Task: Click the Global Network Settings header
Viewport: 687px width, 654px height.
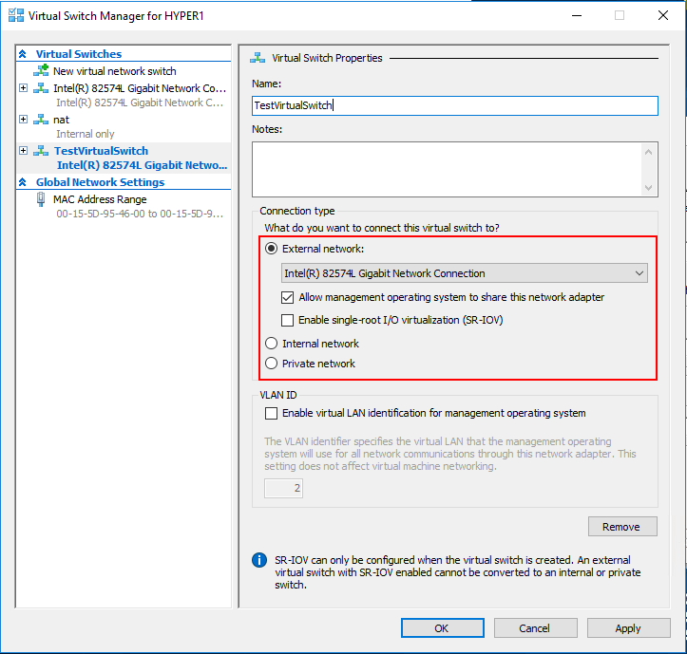Action: click(101, 181)
